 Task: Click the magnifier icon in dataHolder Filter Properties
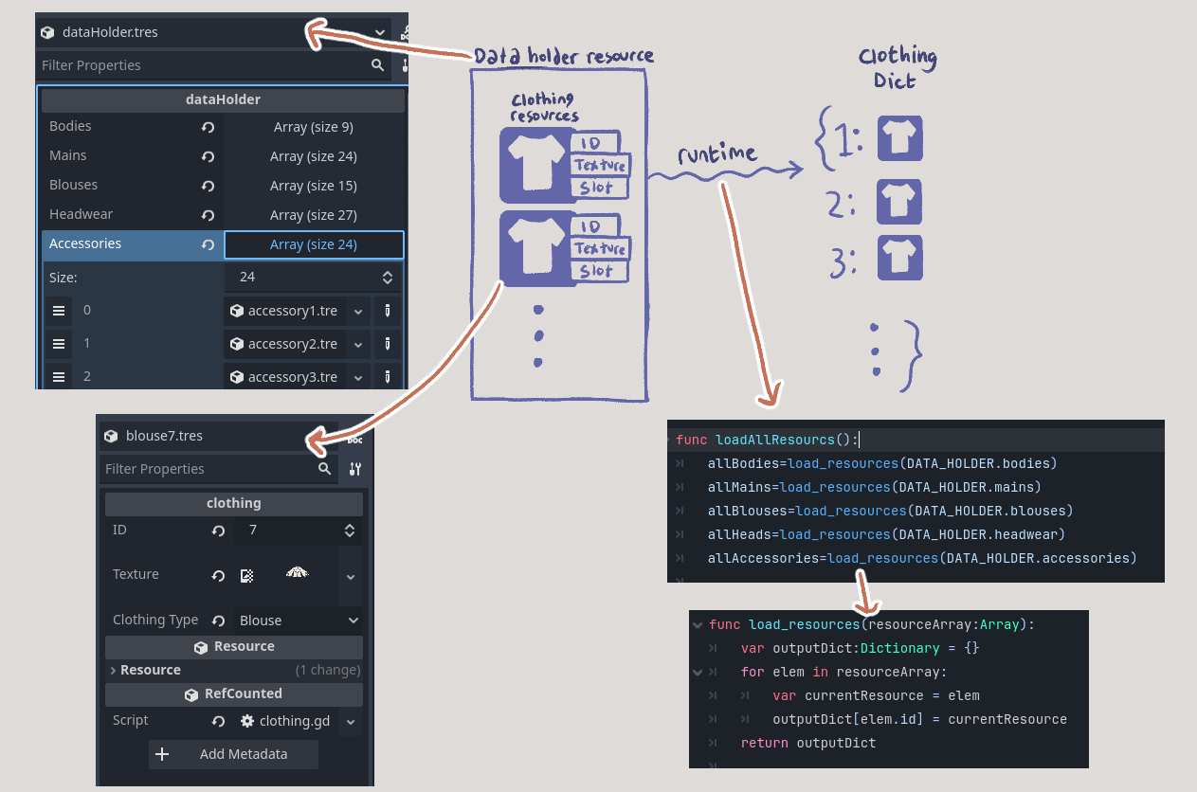click(x=377, y=64)
